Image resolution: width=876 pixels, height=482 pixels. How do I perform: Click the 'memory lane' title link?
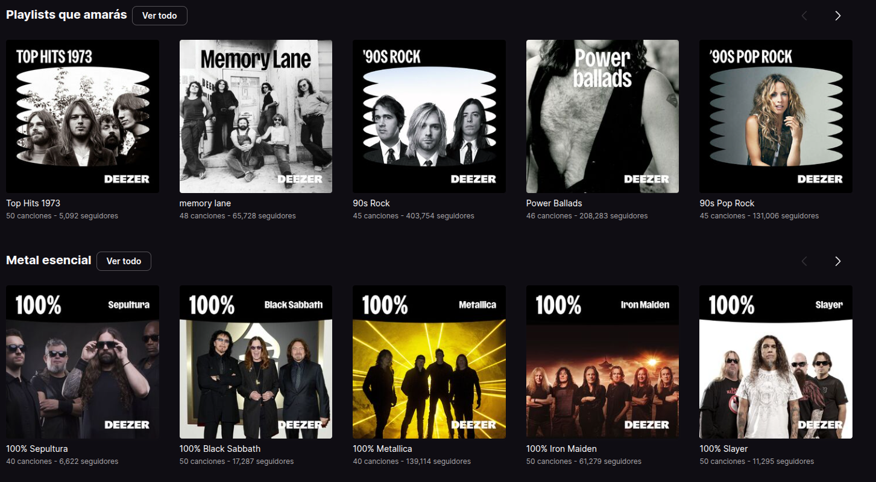point(205,203)
